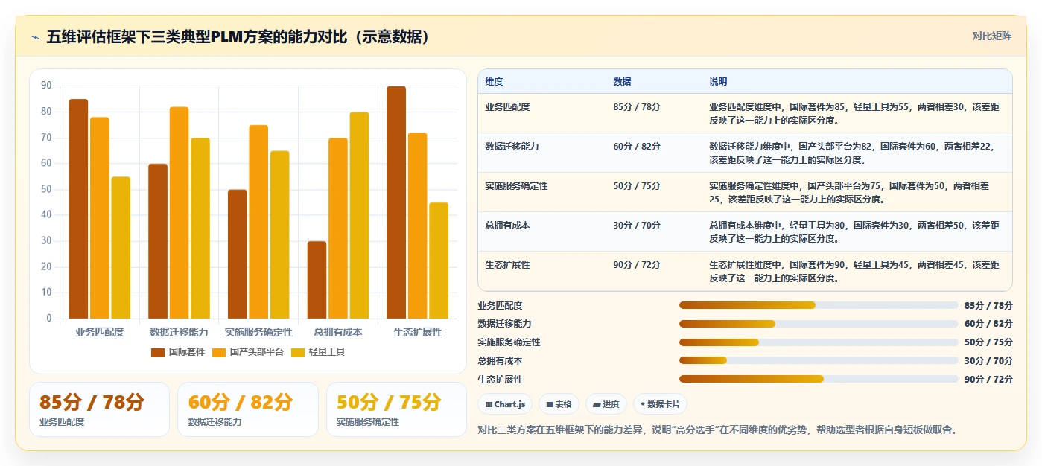Open the 60分 / 82分 数据迁移能力 card

(247, 409)
